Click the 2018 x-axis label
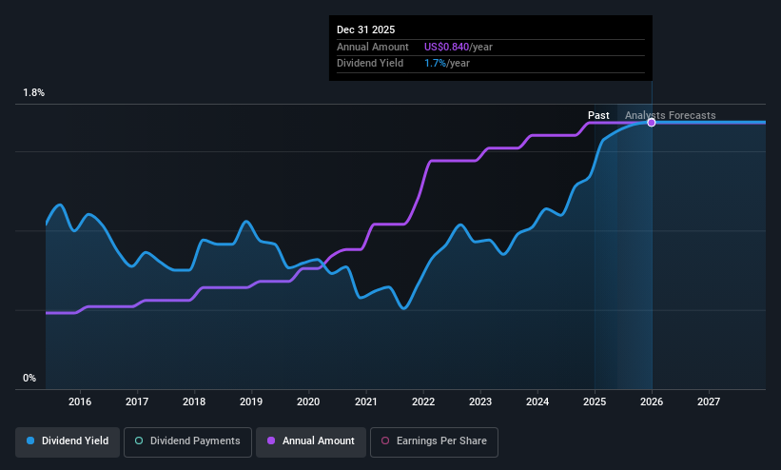 [x=194, y=401]
